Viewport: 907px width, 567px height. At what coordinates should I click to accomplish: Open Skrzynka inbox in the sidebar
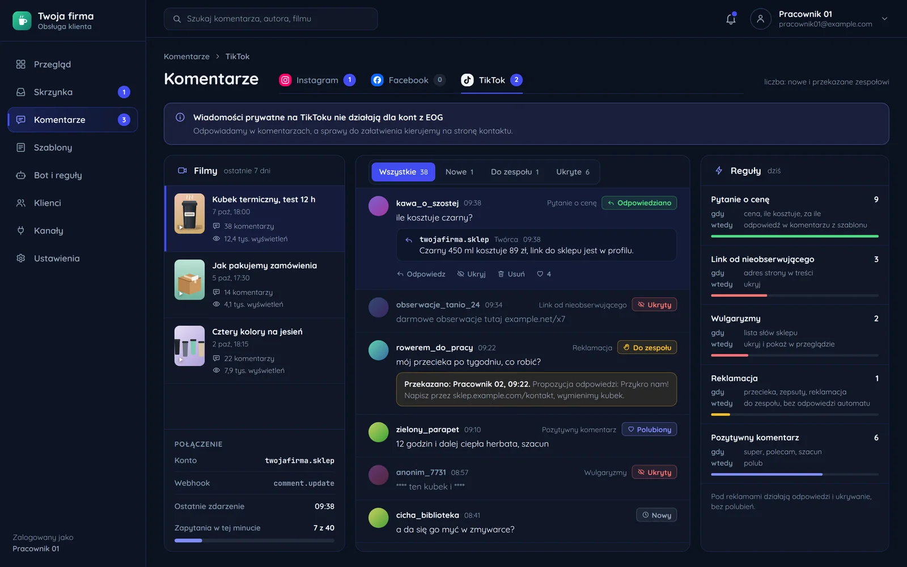coord(73,92)
